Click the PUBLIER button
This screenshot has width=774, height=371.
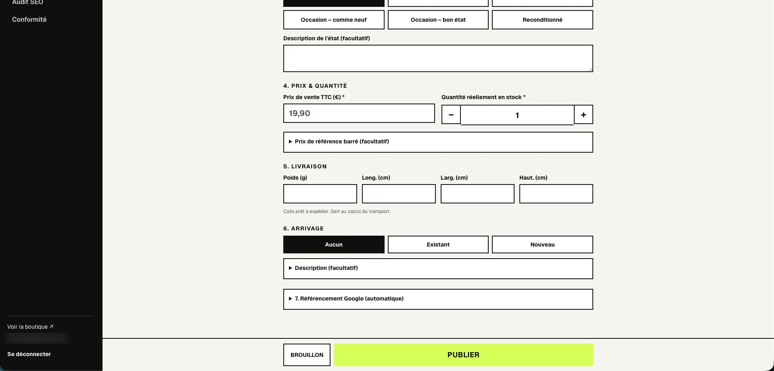pyautogui.click(x=463, y=355)
